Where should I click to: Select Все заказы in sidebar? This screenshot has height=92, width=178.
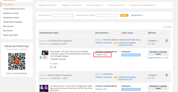[8, 4]
